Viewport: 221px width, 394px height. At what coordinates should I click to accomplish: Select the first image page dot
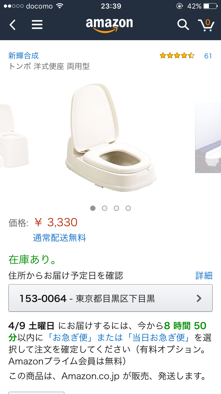93,208
